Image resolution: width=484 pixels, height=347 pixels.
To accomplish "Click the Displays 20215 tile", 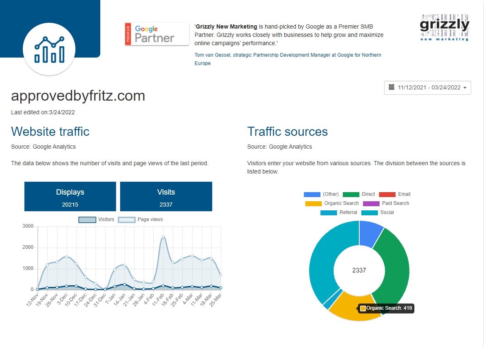I will [x=70, y=196].
